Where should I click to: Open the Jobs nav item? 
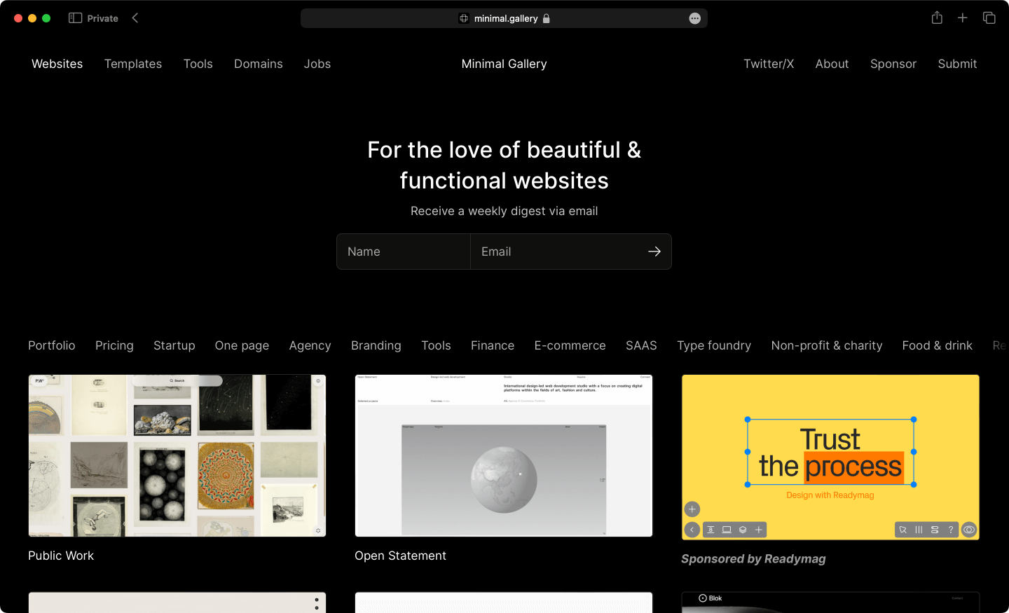pyautogui.click(x=317, y=64)
